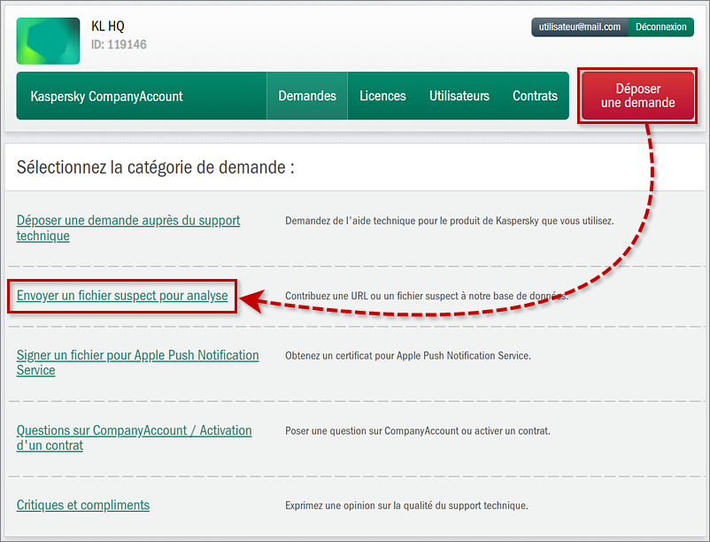Click the ID: 119146 text
The width and height of the screenshot is (710, 542).
pyautogui.click(x=119, y=44)
